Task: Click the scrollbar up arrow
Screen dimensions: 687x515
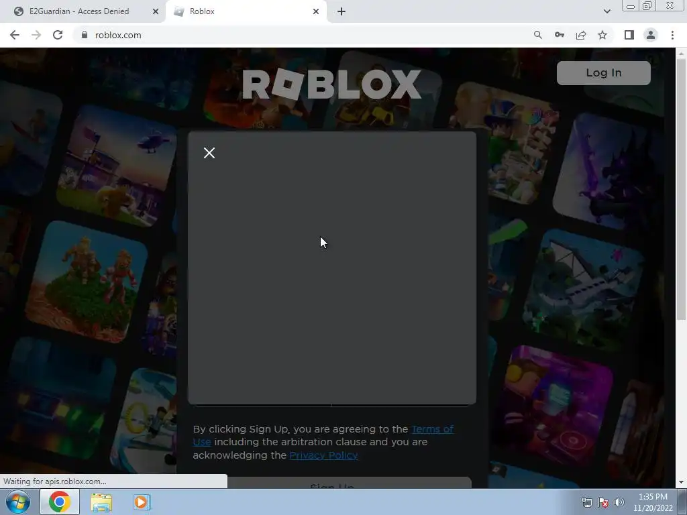Action: (x=681, y=54)
